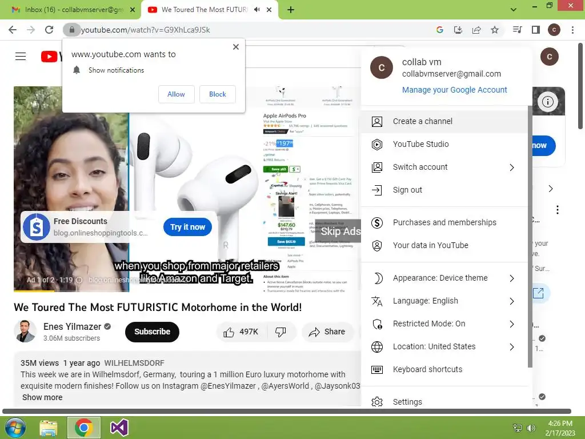Screen dimensions: 585x439
Task: Click the Free Discounts ad logo icon
Action: [36, 227]
